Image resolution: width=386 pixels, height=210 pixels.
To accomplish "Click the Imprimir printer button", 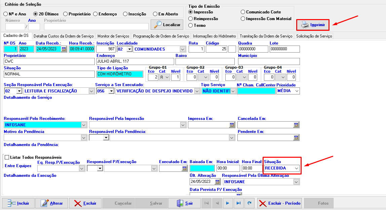I will (313, 25).
